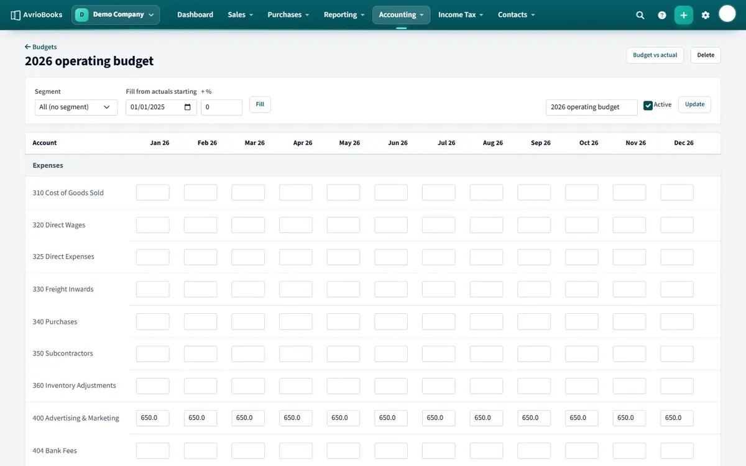Click the "400 Advertising & Marketing" account label
The height and width of the screenshot is (466, 746).
pyautogui.click(x=76, y=418)
